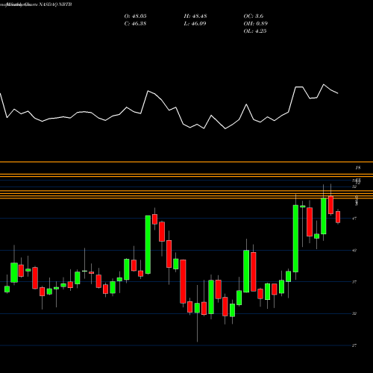Click the OL: 4.25 statistic

pos(255,31)
